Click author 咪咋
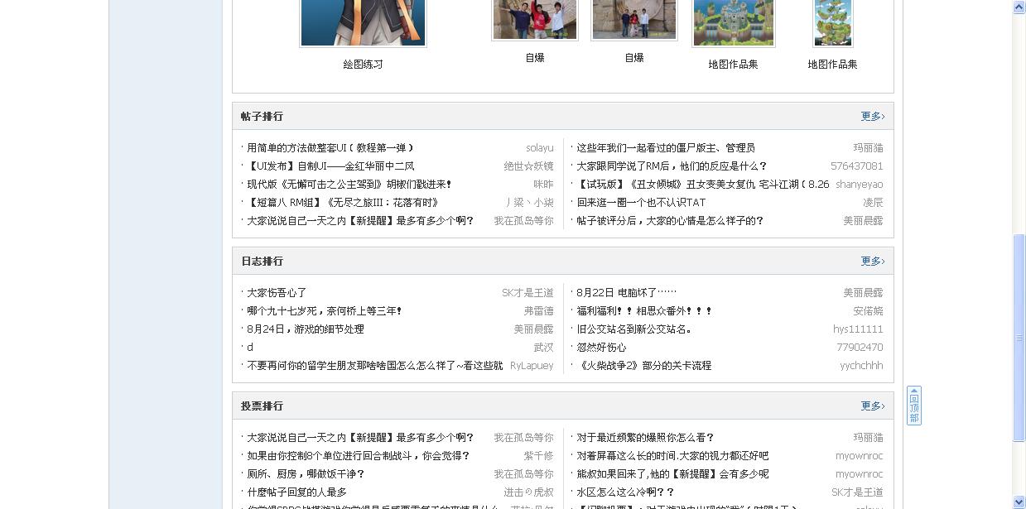1026x509 pixels. [544, 185]
